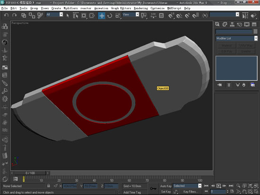Open Time Configuration icon
The width and height of the screenshot is (260, 195).
[x=232, y=192]
